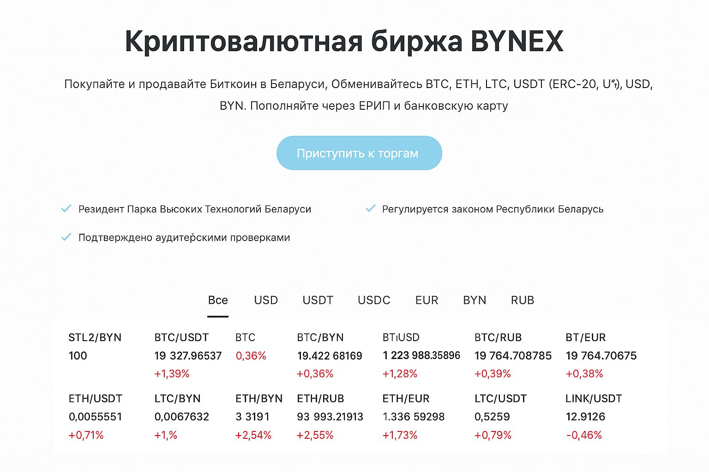Click the checkmark icon beside "Подтверждено аудиторскими проверками"

[66, 237]
